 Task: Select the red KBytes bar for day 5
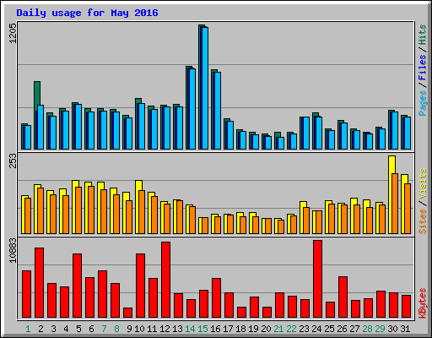coord(78,286)
